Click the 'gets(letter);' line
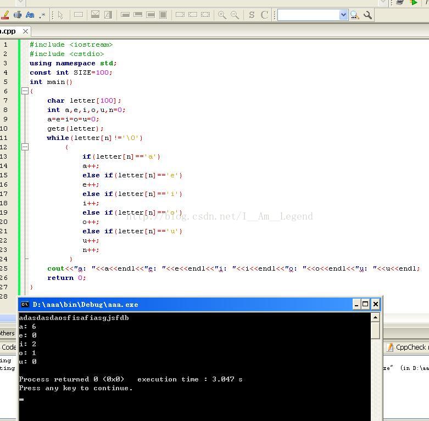 click(75, 128)
